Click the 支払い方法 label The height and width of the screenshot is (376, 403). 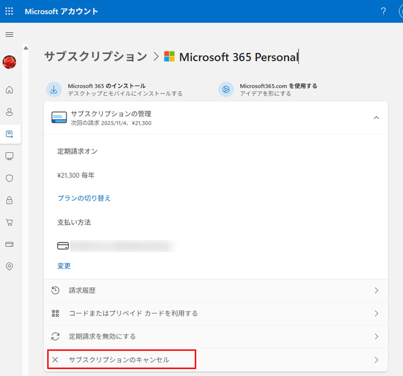(74, 222)
